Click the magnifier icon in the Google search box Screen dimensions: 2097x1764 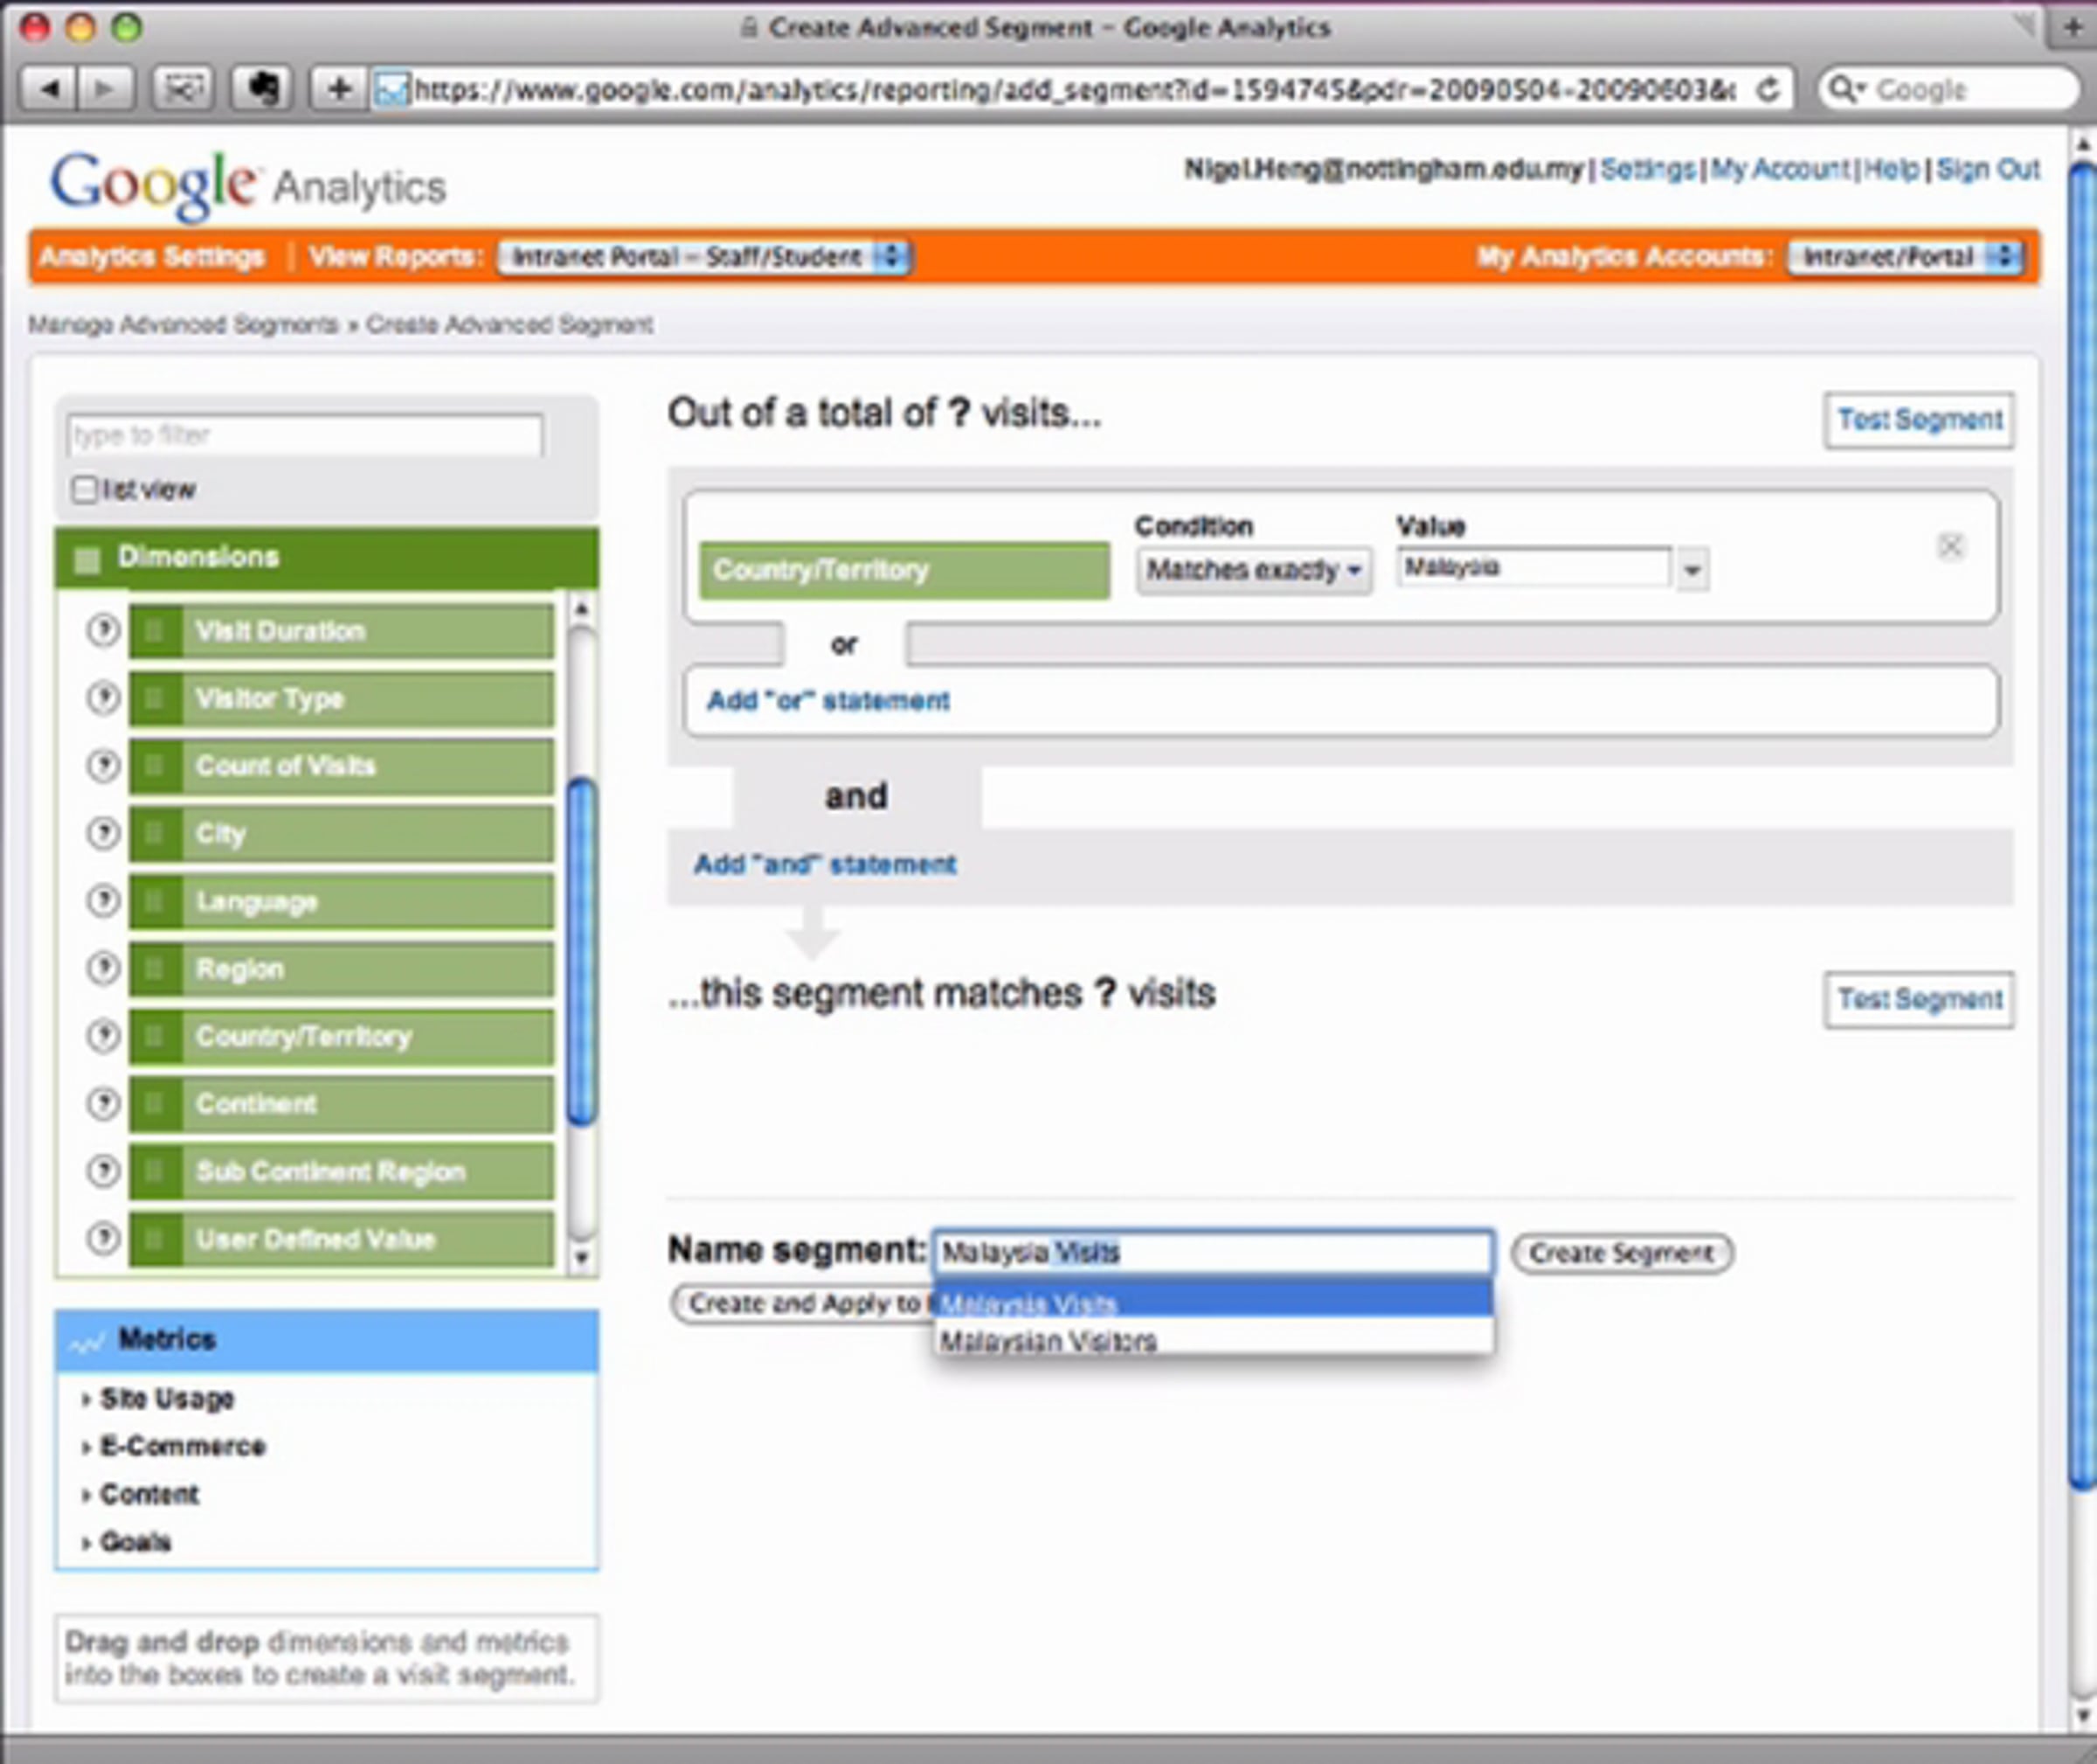pyautogui.click(x=1845, y=90)
